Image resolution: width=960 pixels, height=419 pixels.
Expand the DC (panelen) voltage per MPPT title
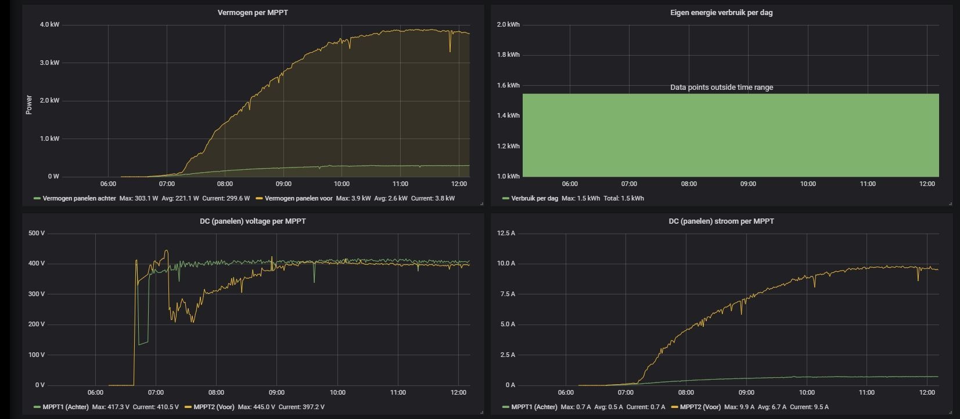tap(253, 221)
